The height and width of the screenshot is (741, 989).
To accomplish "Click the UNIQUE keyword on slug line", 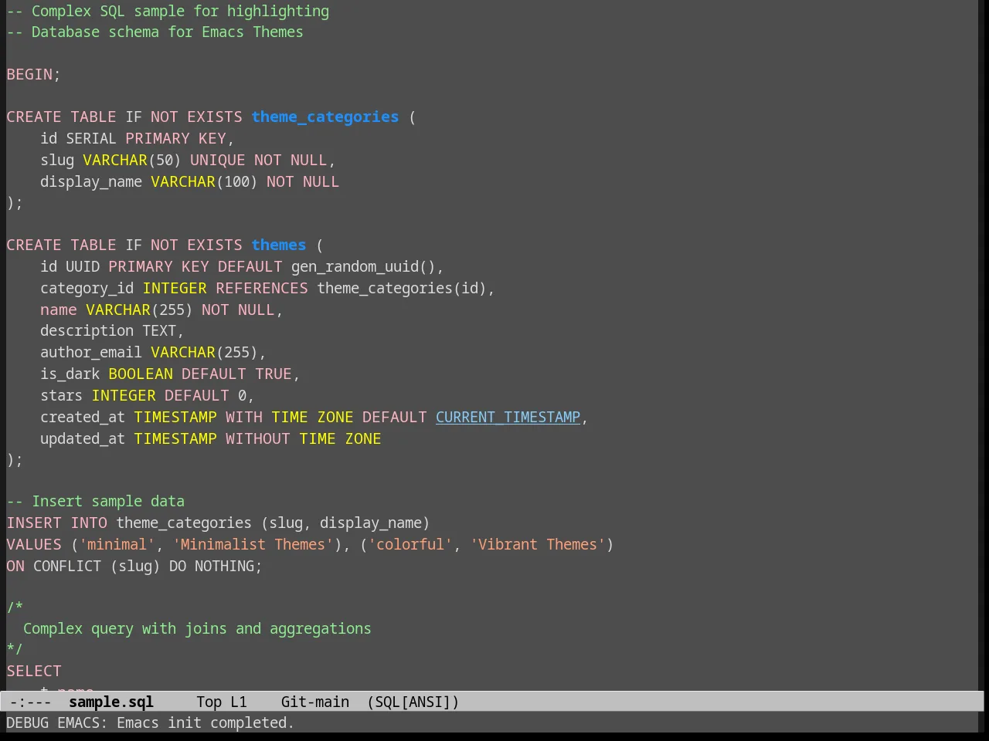I will click(217, 160).
